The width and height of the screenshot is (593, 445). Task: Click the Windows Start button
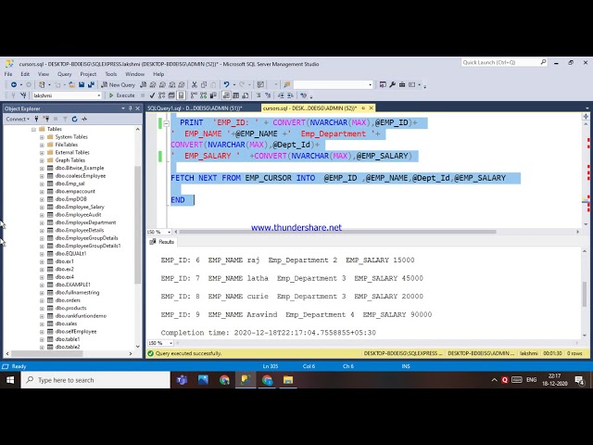pos(10,380)
